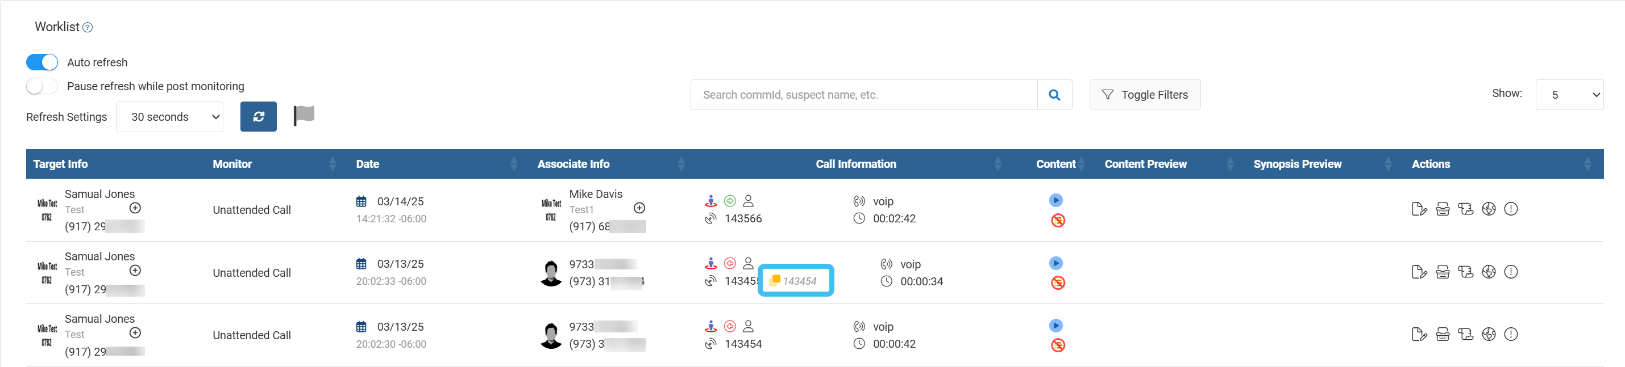The image size is (1625, 367).
Task: Click the commId search input field
Action: [x=863, y=95]
